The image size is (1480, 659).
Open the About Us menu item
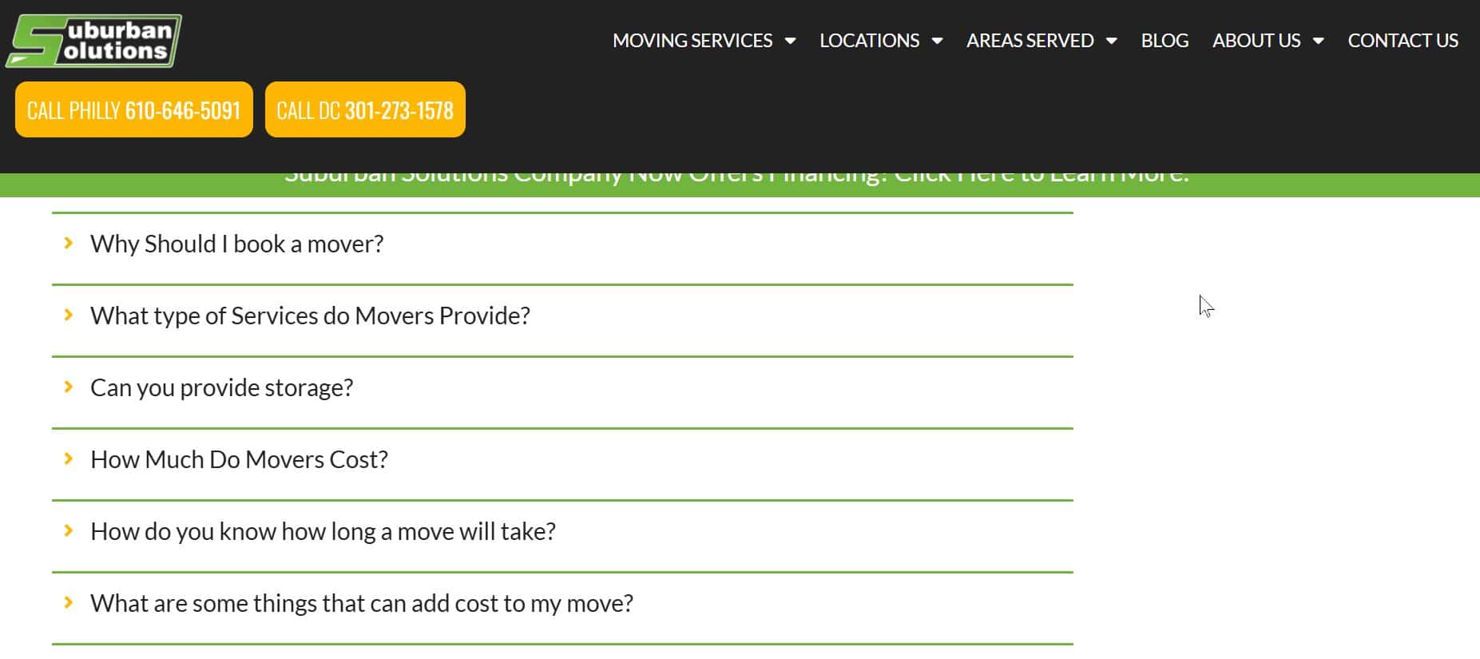(1256, 41)
